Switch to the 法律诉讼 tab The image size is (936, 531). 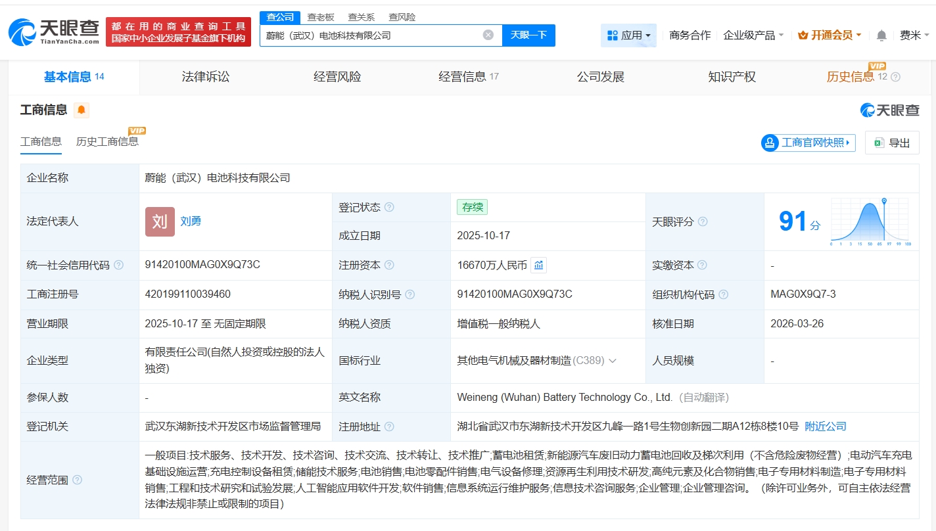click(206, 77)
